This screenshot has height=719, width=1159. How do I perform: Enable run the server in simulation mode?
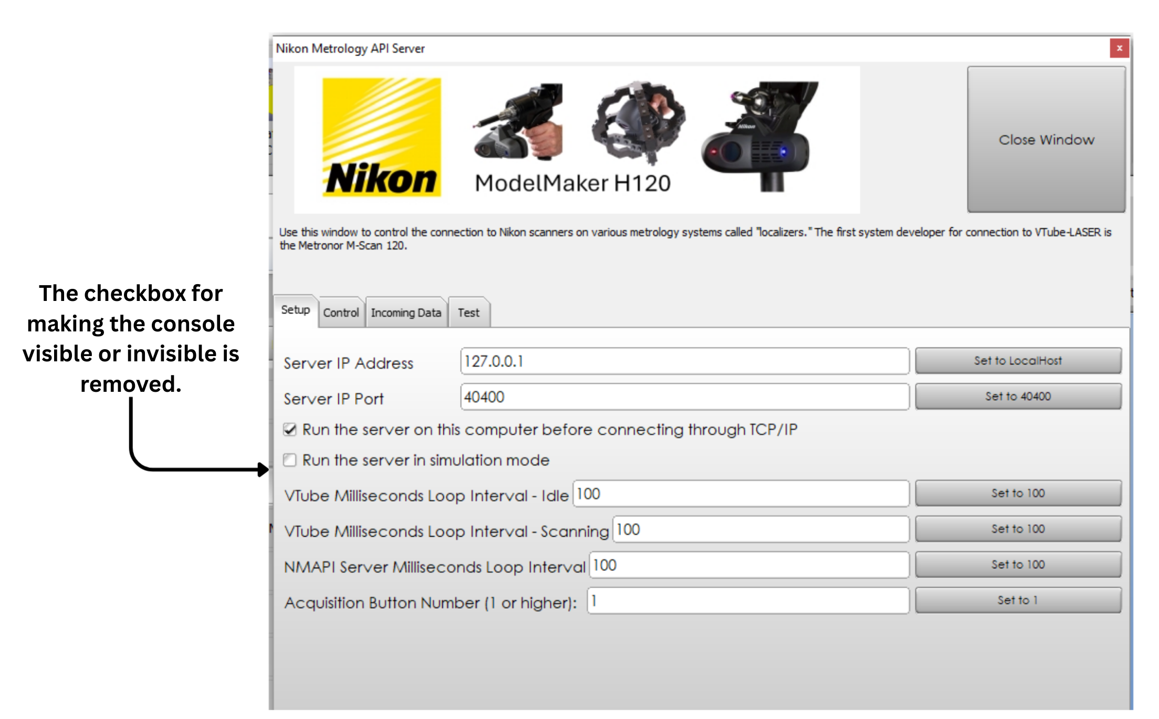[x=290, y=460]
